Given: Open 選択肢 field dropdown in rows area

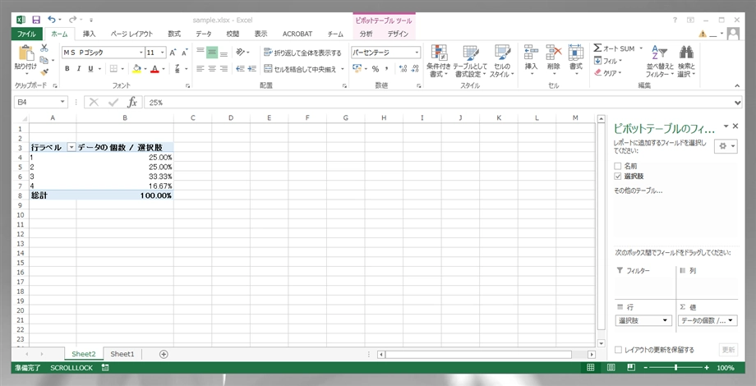Looking at the screenshot, I should 666,320.
